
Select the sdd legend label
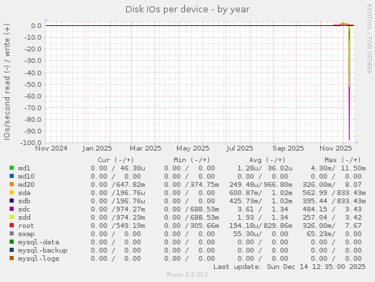[x=24, y=217]
